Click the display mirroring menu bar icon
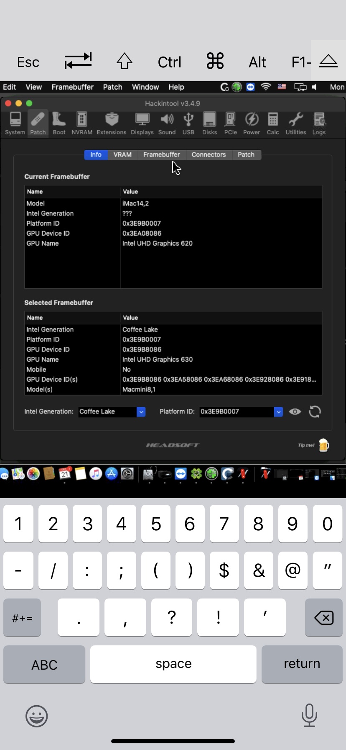The image size is (346, 750). click(300, 87)
